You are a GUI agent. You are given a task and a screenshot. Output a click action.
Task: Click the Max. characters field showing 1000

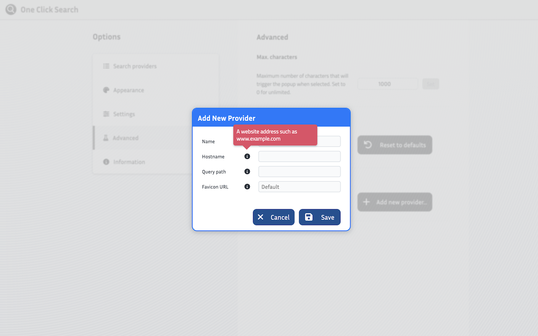point(388,84)
